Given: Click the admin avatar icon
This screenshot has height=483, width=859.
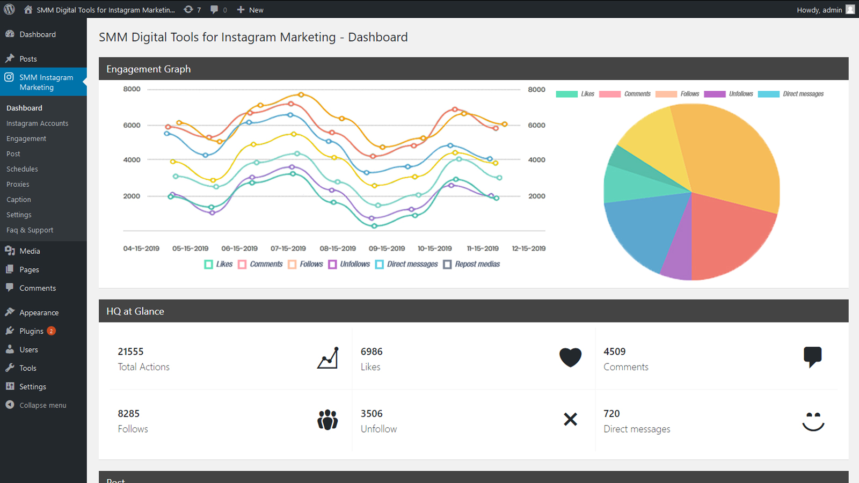Looking at the screenshot, I should click(x=850, y=10).
